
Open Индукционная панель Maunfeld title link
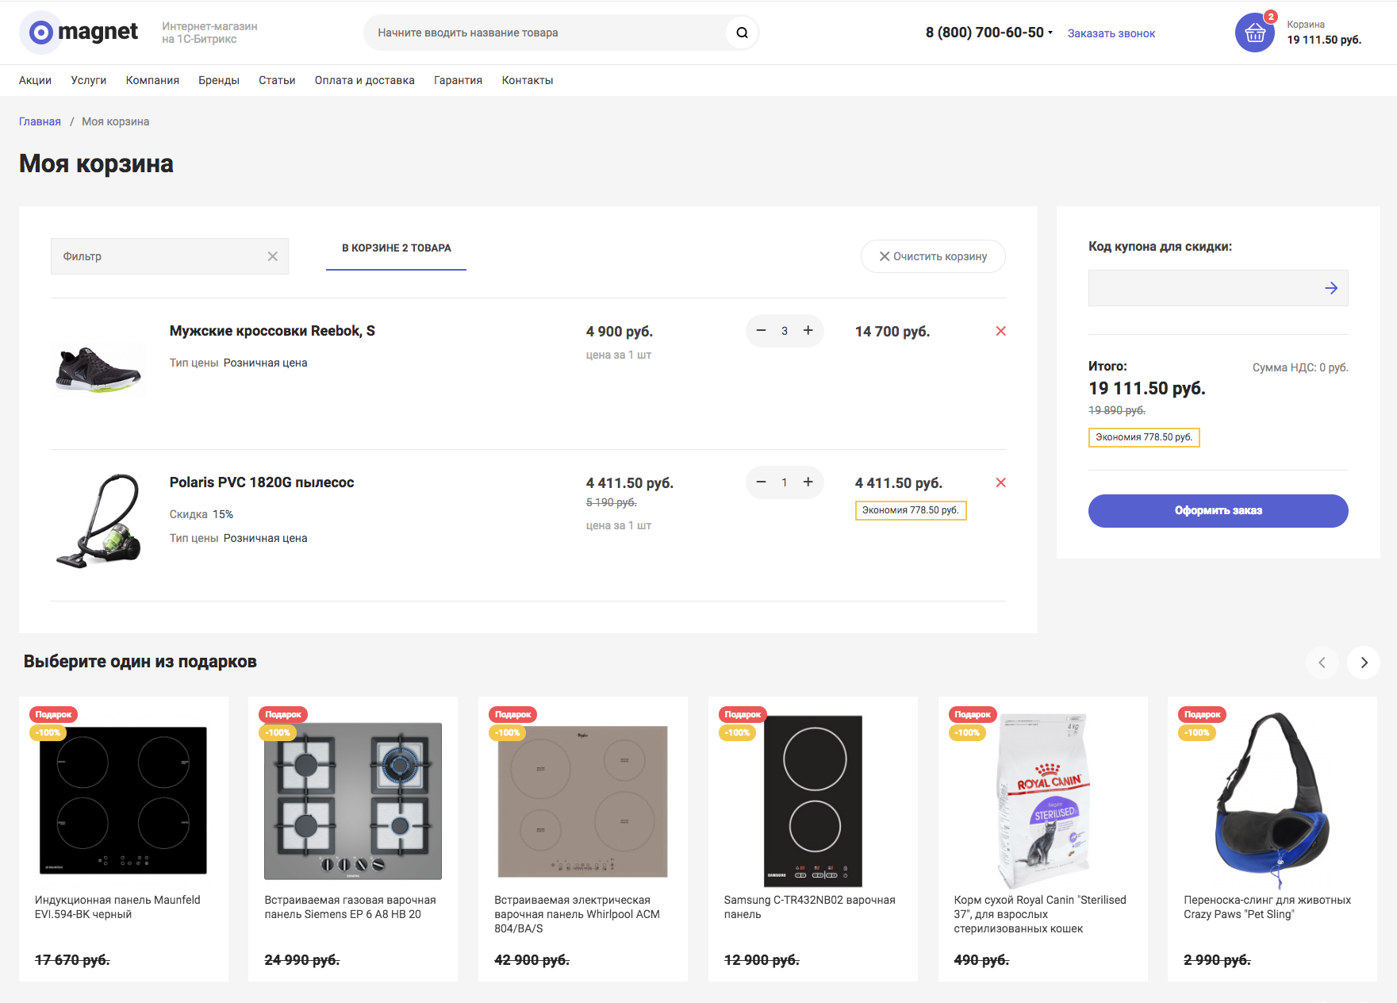point(117,907)
